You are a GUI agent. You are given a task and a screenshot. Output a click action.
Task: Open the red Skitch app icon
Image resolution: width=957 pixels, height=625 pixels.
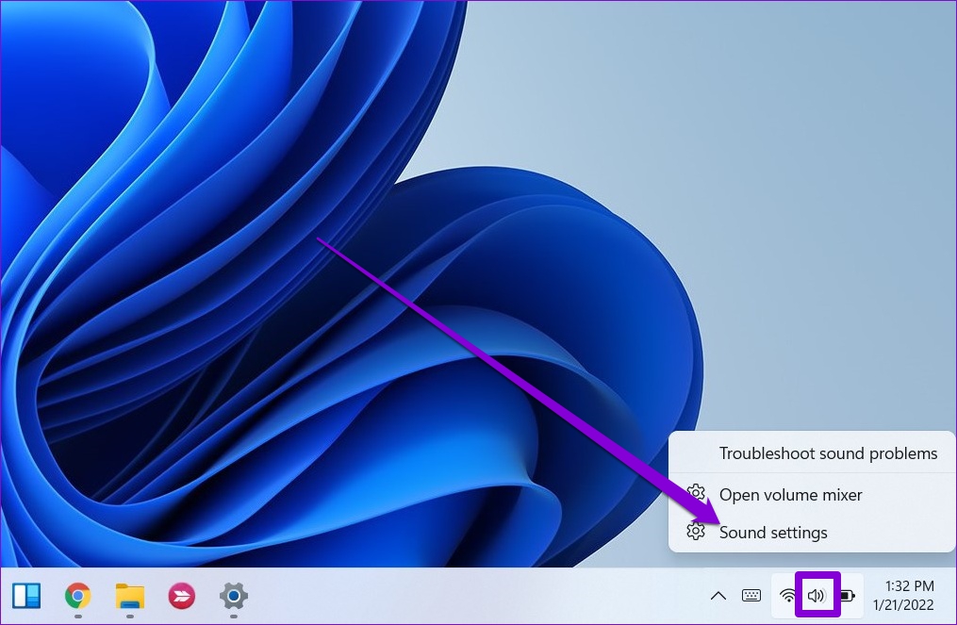coord(181,596)
